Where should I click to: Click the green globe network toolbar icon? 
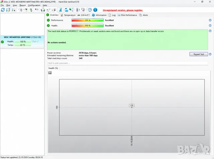[71, 10]
